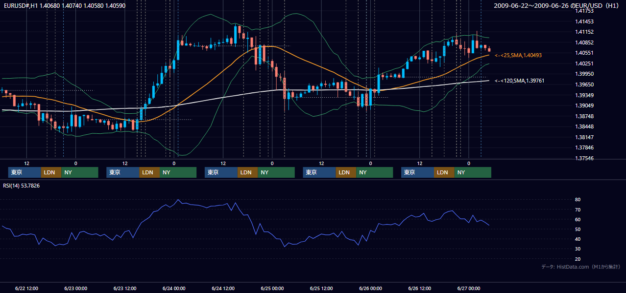This screenshot has height=293, width=626.
Task: Click the rightmost 東京 session block
Action: tap(417, 172)
